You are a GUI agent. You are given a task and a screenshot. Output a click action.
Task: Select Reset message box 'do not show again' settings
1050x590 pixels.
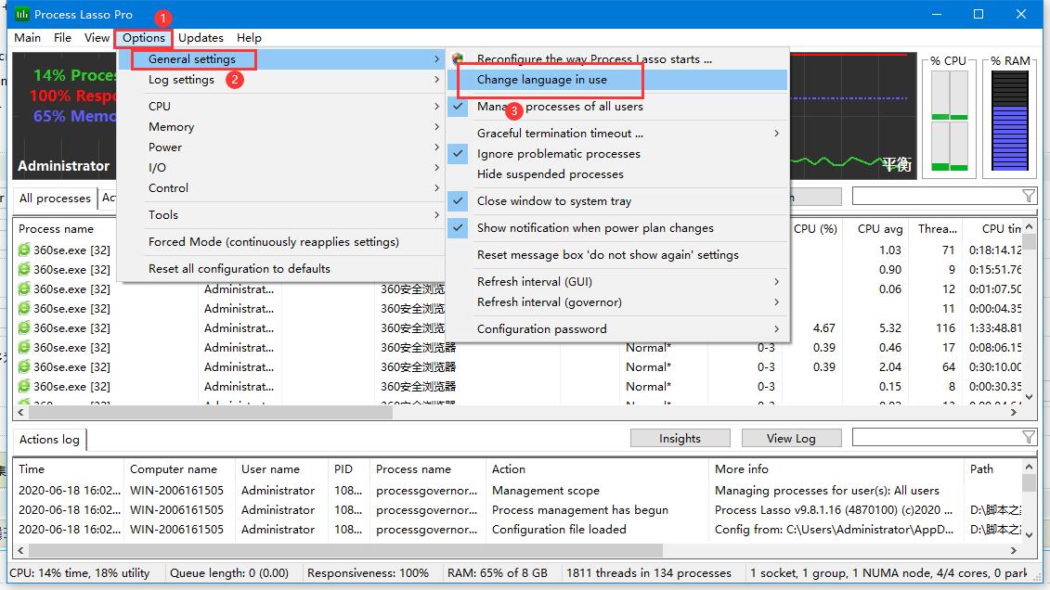tap(618, 255)
